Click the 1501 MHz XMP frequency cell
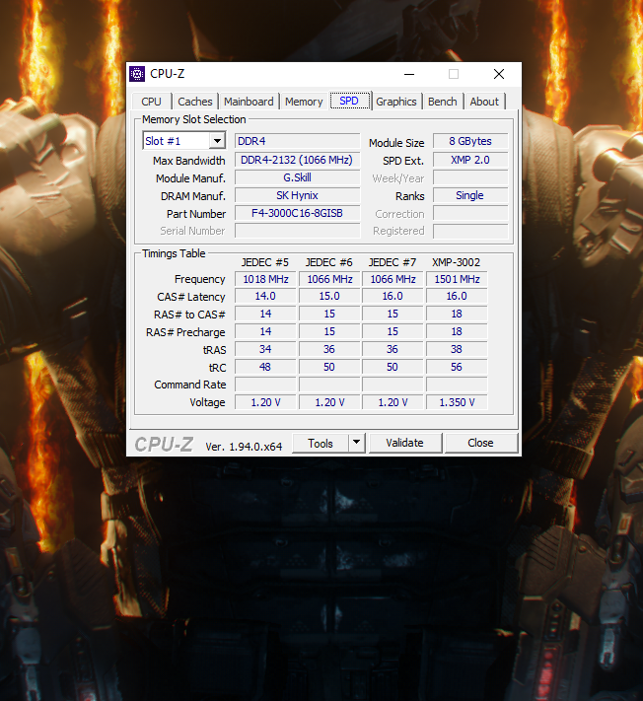 pos(457,279)
